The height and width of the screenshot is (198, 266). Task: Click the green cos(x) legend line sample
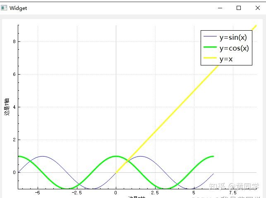210,47
